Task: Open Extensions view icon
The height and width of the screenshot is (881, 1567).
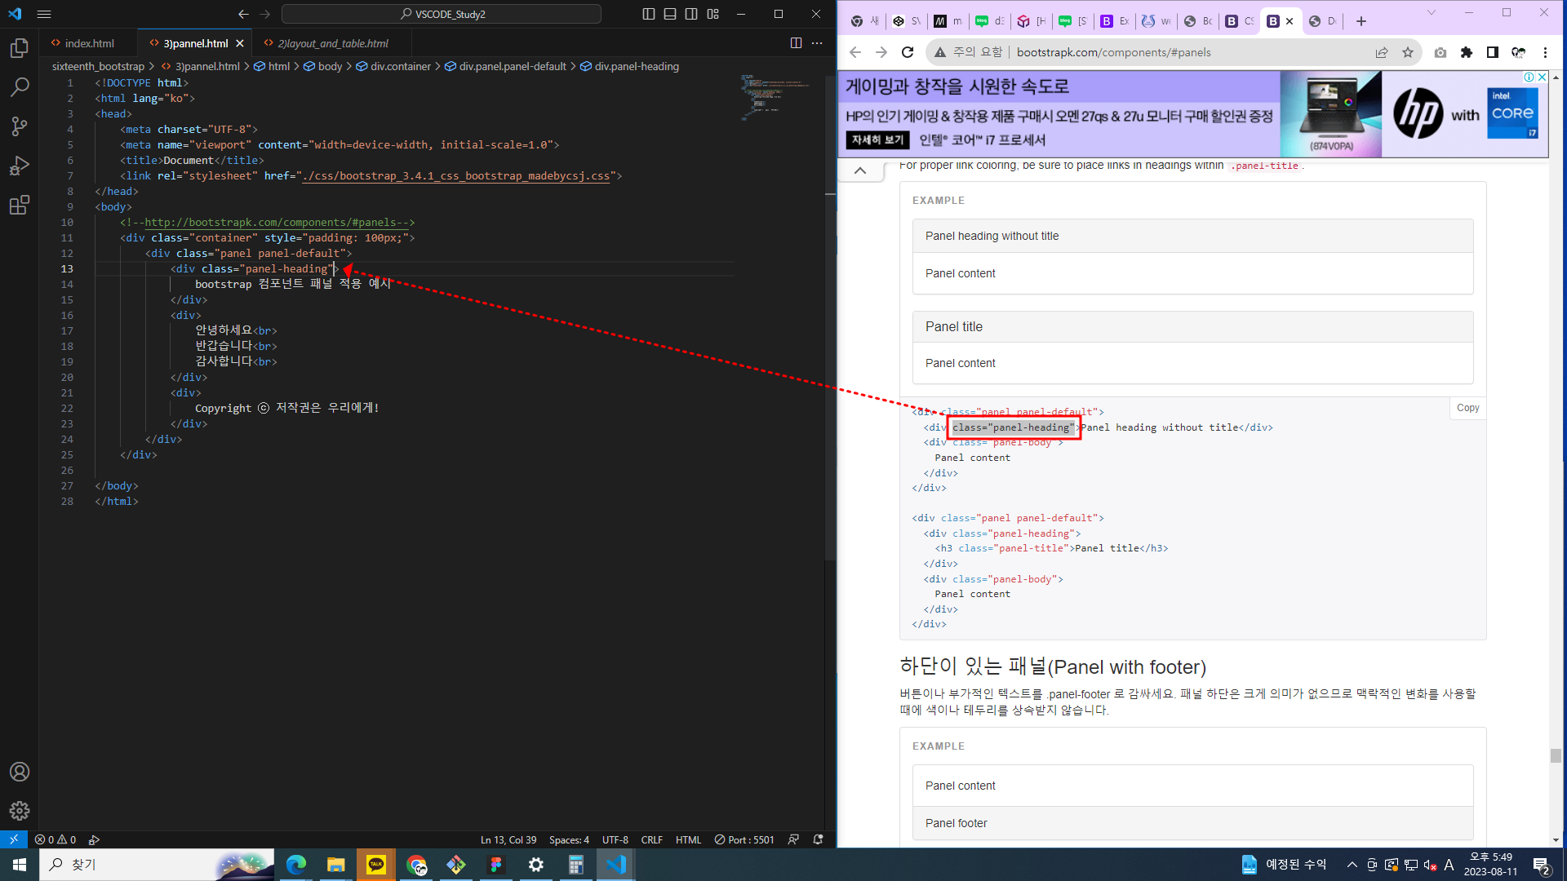Action: 20,205
